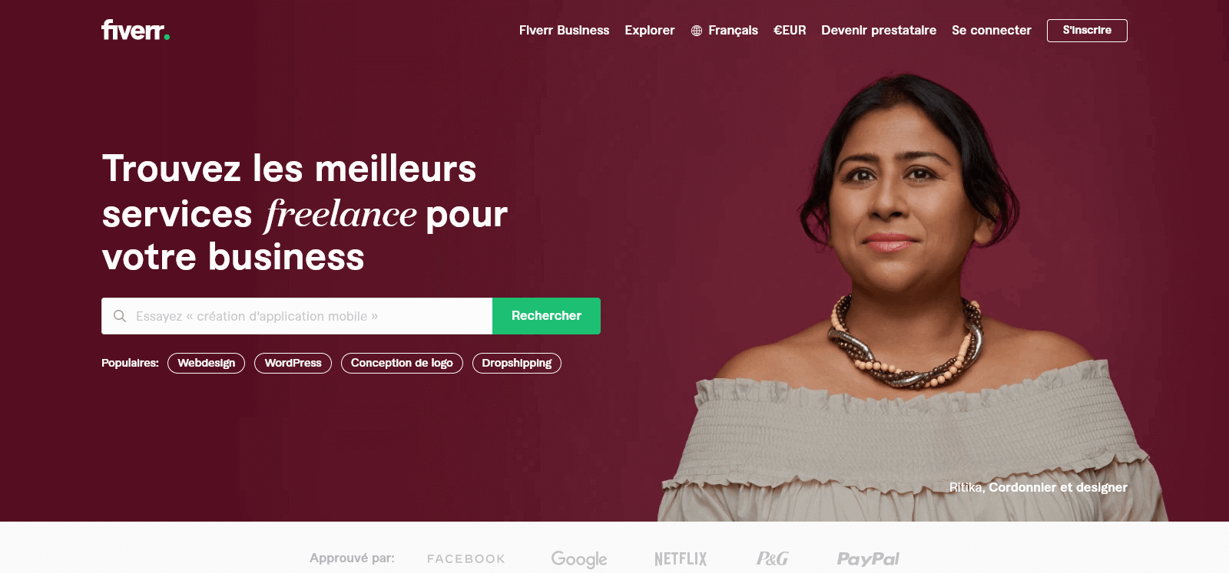Click the P&G logo
The image size is (1229, 573).
772,558
